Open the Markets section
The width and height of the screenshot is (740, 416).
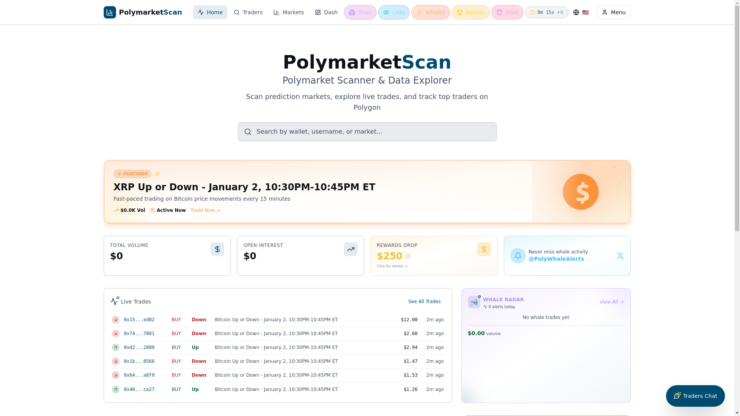289,12
